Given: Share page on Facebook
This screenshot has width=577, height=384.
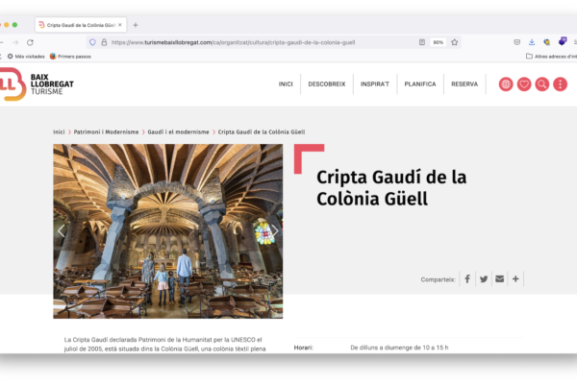Looking at the screenshot, I should [467, 279].
